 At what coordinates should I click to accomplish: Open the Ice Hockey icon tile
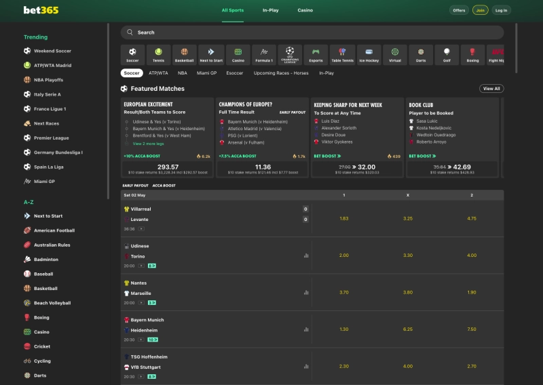369,55
